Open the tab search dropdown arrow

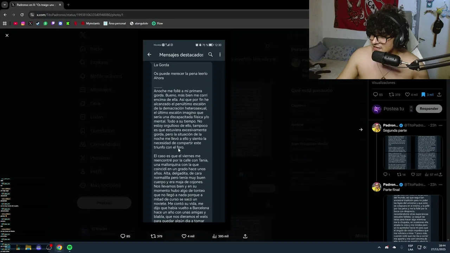[4, 5]
